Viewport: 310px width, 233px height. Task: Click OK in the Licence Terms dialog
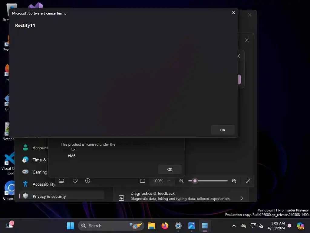[x=223, y=130]
